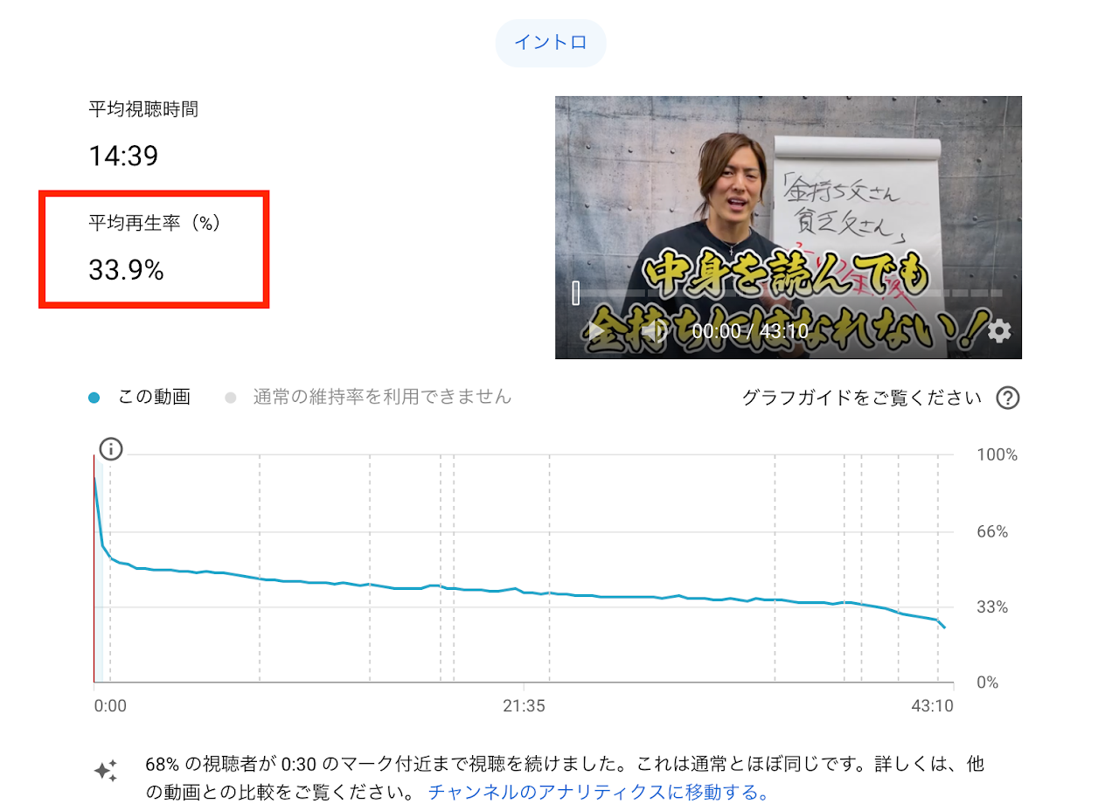Open チャンネルのアナリティクスに移動する link
This screenshot has width=1119, height=804.
click(598, 793)
